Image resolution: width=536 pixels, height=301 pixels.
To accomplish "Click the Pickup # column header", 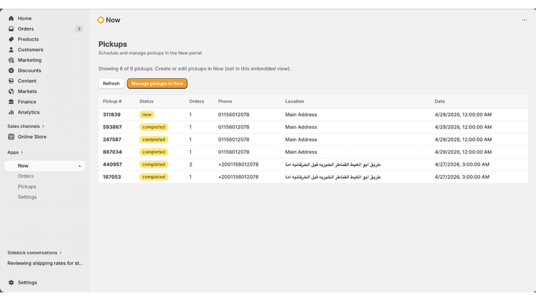I will [x=112, y=101].
